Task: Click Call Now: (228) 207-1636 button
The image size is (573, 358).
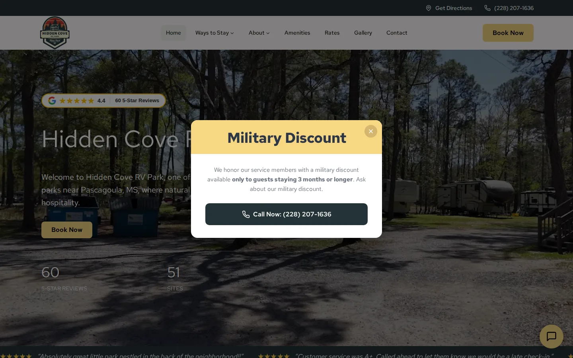Action: (x=286, y=214)
